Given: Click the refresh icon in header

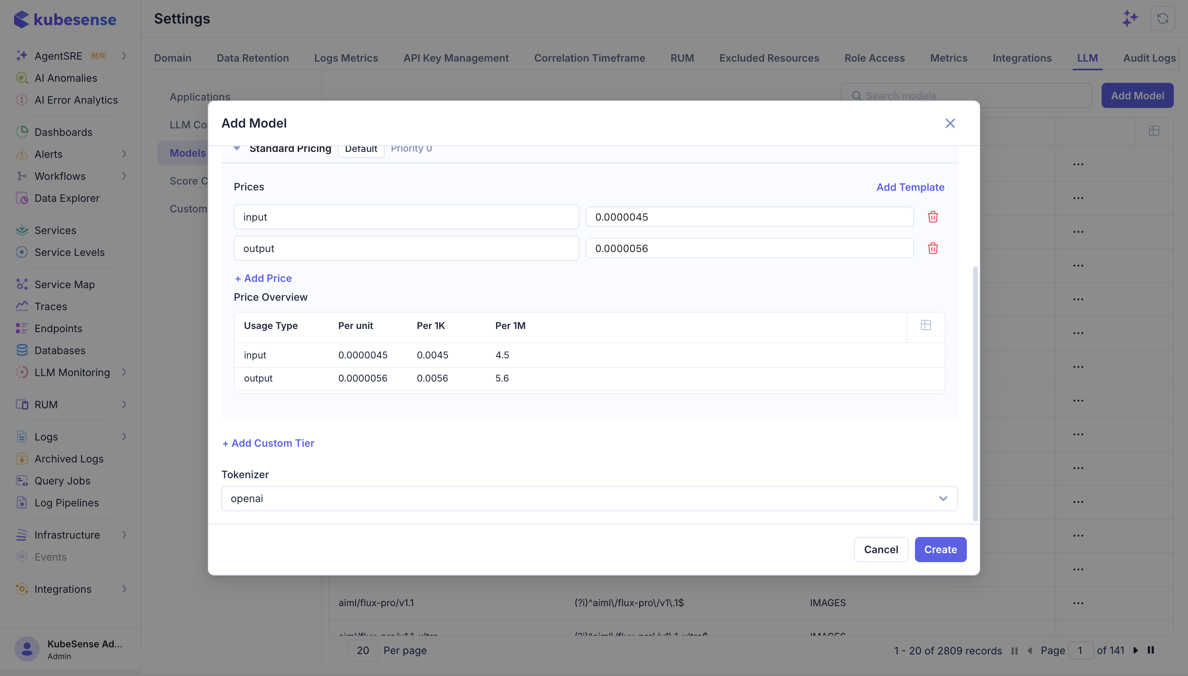Looking at the screenshot, I should (1162, 18).
